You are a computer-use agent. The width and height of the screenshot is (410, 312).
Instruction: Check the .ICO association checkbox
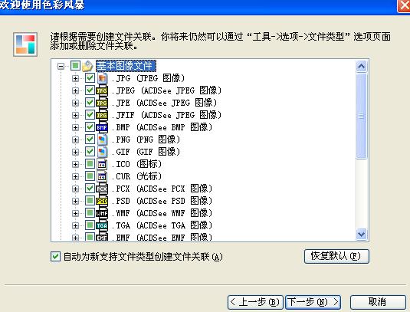pyautogui.click(x=90, y=164)
